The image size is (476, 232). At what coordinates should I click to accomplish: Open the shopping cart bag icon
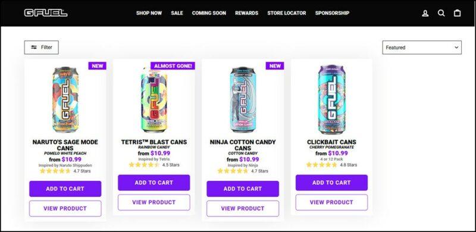[x=457, y=13]
